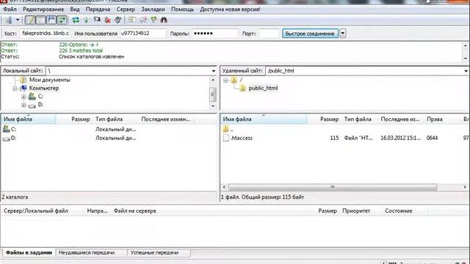
Task: Select the remote root / folder
Action: pos(241,80)
